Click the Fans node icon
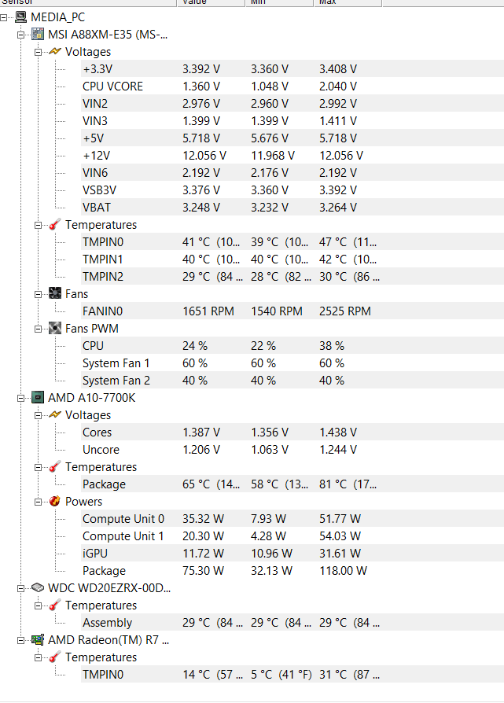The width and height of the screenshot is (504, 703). 54,294
